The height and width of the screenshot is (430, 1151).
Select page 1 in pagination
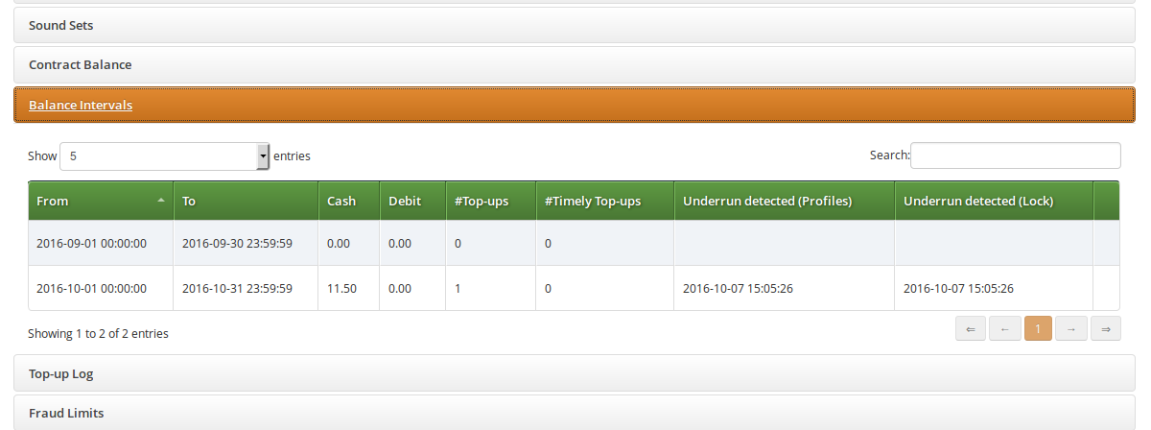point(1038,329)
